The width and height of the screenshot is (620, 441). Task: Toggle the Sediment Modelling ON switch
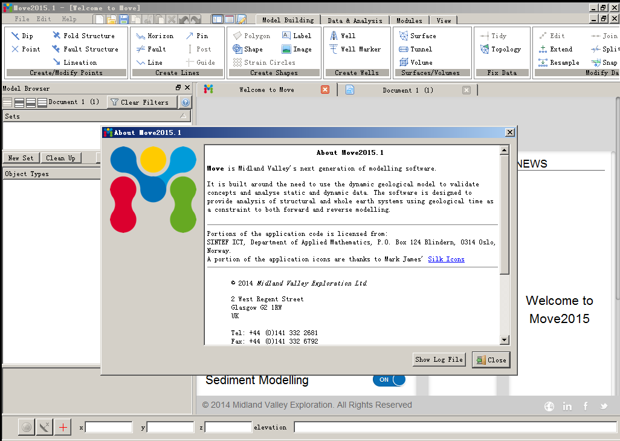[389, 380]
